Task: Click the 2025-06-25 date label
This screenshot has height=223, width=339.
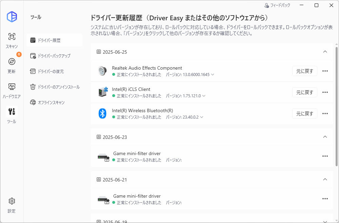Action: [x=115, y=52]
